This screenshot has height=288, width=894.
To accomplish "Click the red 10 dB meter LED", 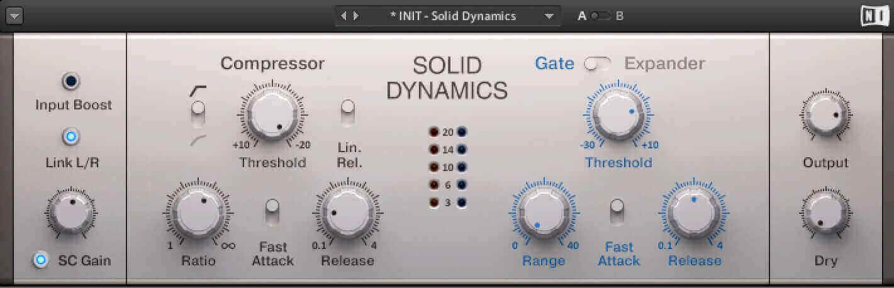I will click(x=433, y=167).
